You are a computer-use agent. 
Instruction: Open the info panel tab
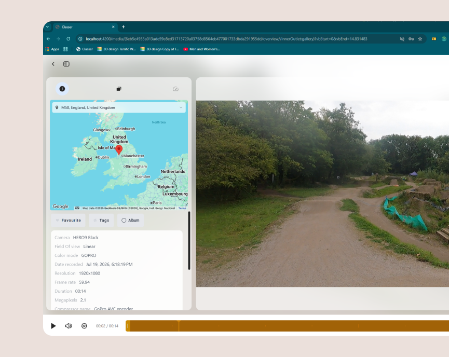tap(62, 89)
